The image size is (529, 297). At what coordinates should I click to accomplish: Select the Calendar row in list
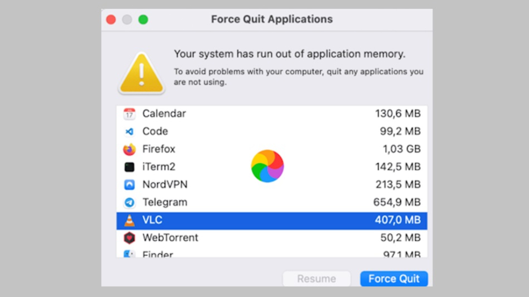[x=272, y=114]
